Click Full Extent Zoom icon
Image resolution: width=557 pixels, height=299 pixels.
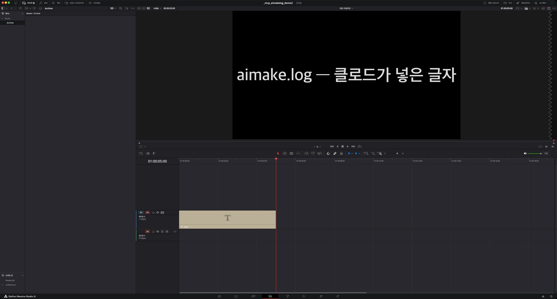tap(366, 153)
